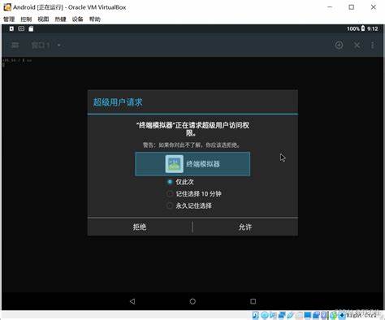Click the 终端模拟器 app icon in dialog

[175, 164]
